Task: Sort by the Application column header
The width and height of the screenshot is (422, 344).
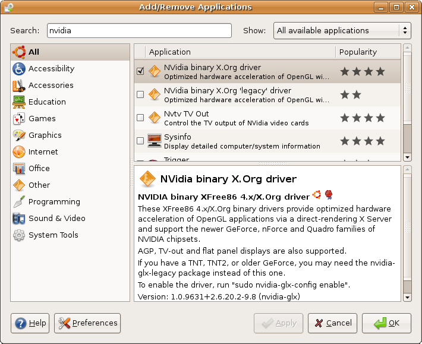Action: (240, 52)
